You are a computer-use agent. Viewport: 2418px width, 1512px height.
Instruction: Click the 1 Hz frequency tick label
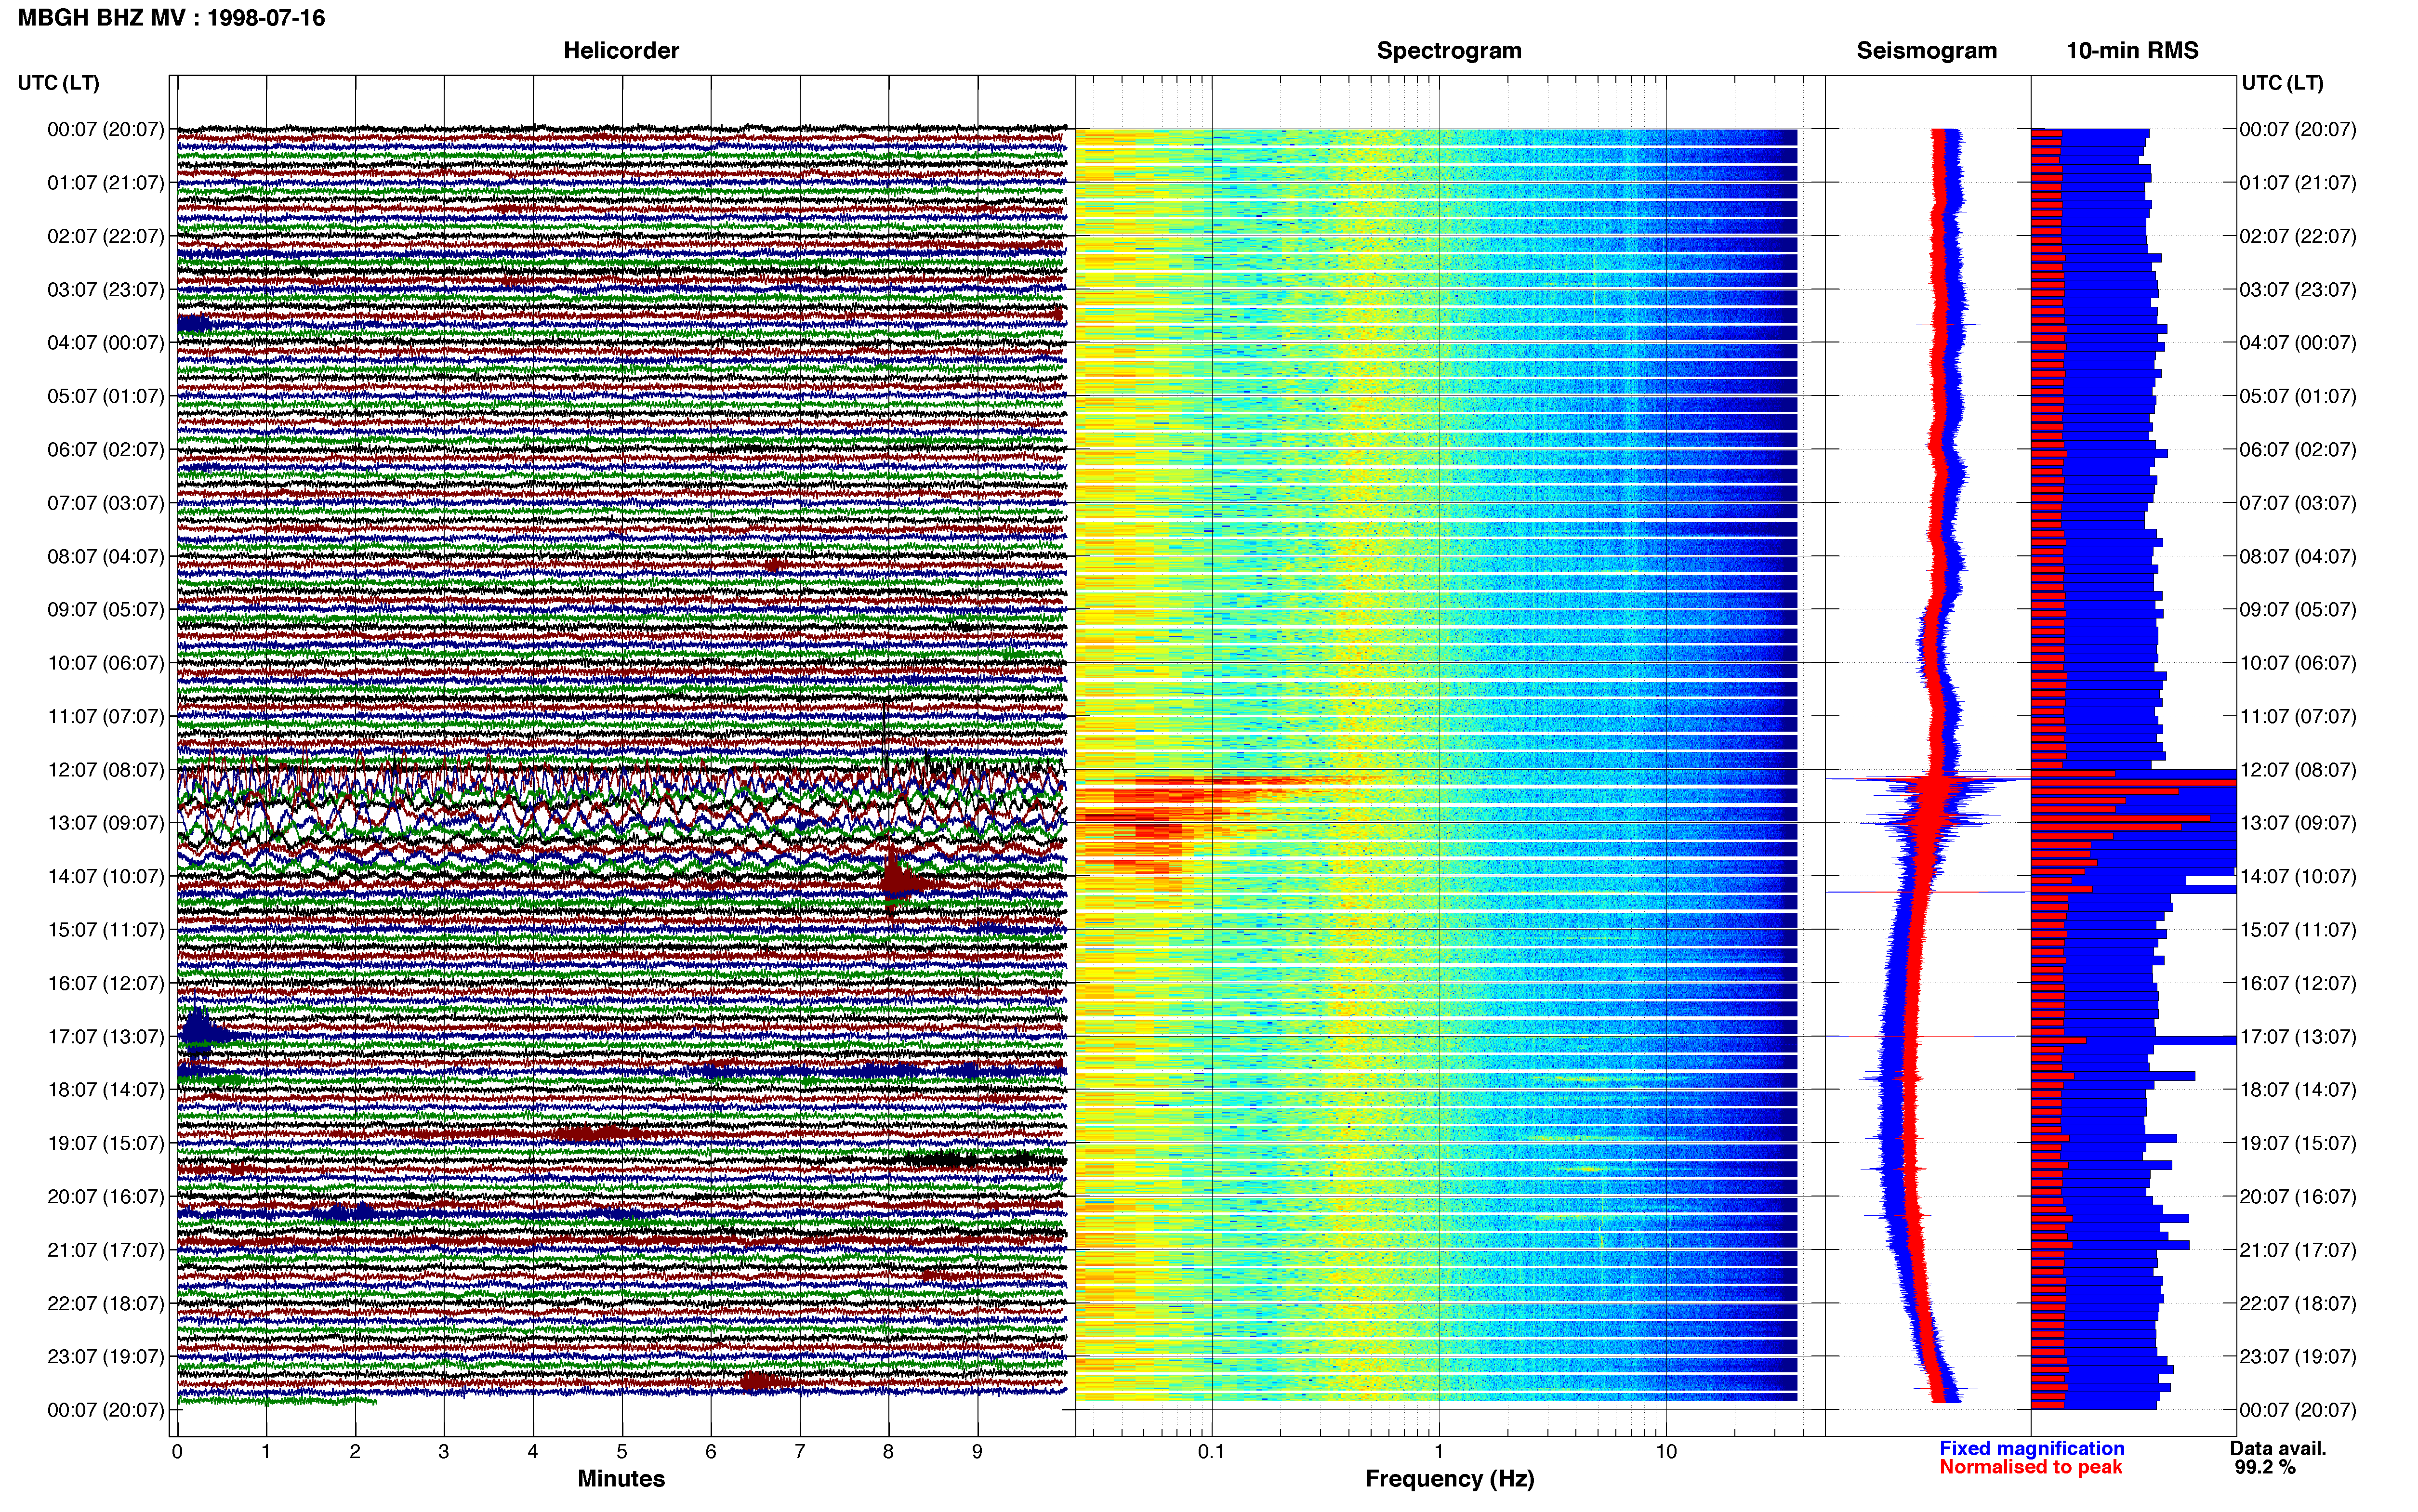1439,1452
